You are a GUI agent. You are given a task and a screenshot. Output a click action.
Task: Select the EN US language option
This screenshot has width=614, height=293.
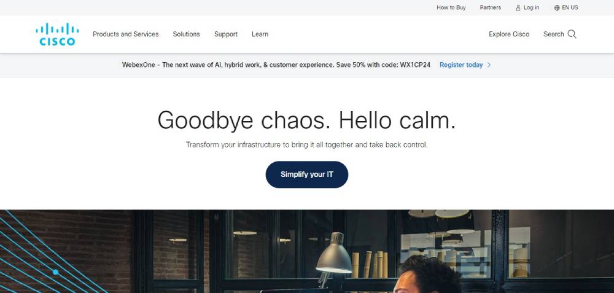click(x=570, y=7)
